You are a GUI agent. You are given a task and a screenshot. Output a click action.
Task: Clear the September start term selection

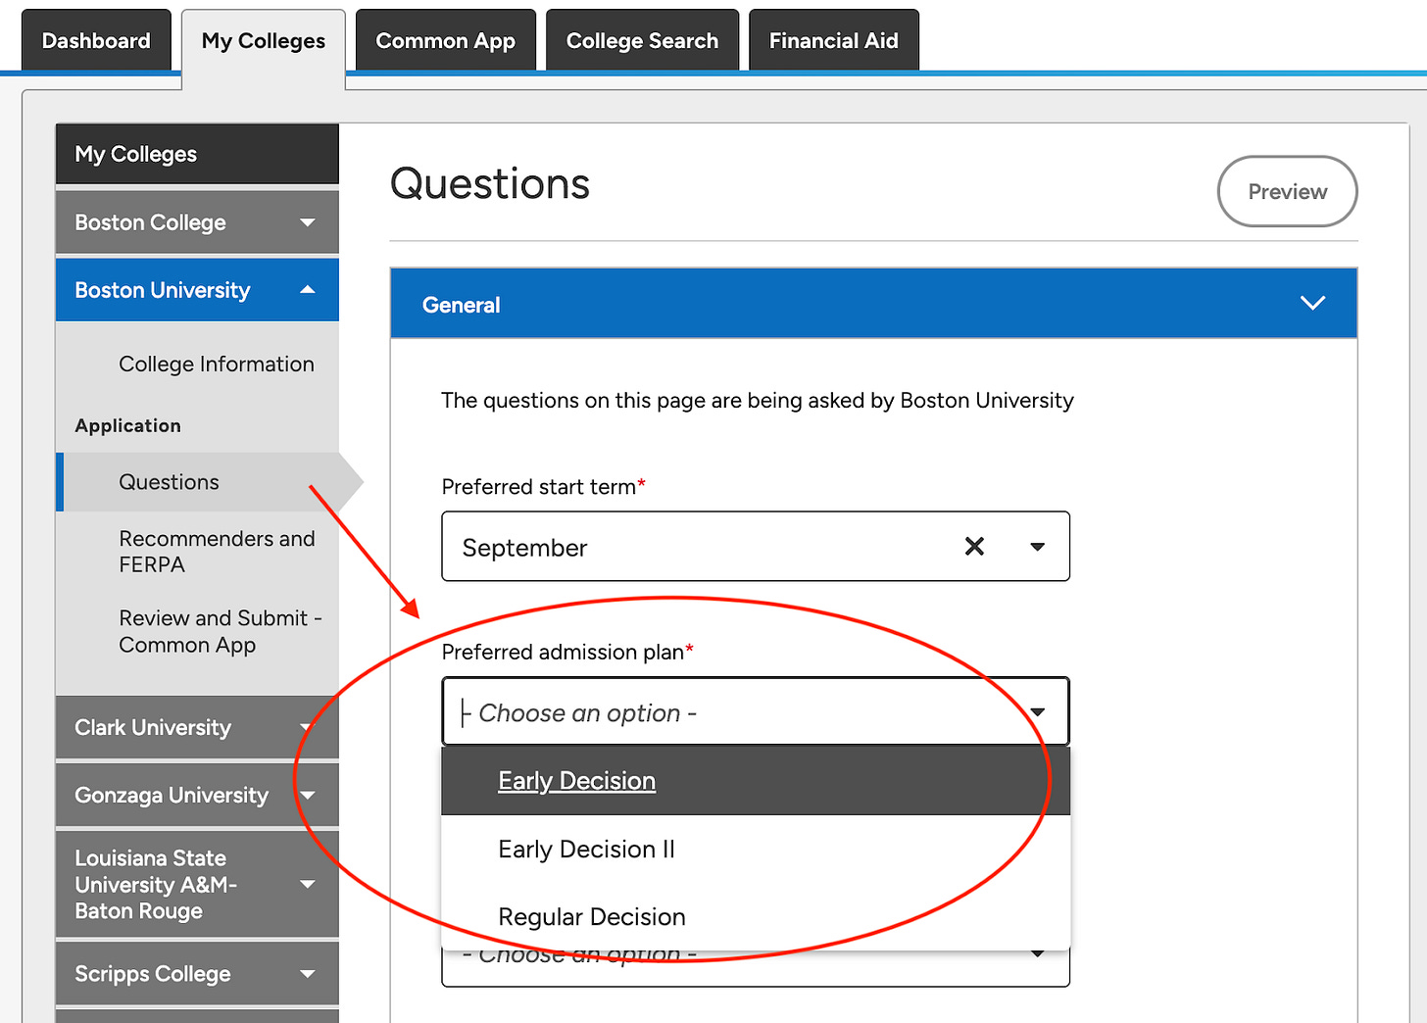point(974,547)
